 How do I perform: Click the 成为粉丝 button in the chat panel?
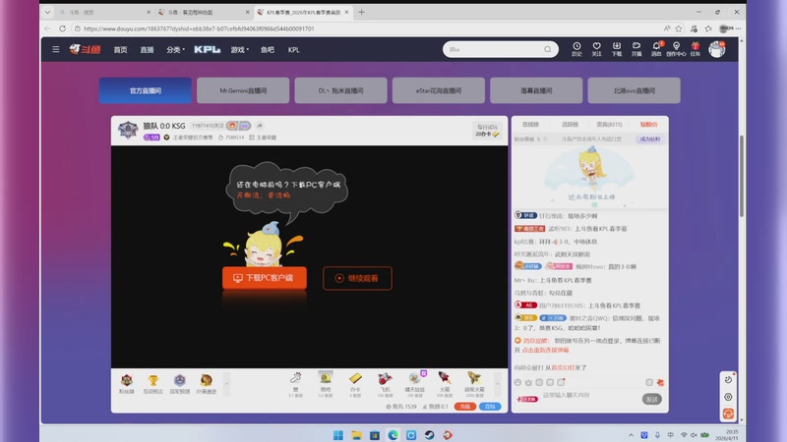coord(650,138)
